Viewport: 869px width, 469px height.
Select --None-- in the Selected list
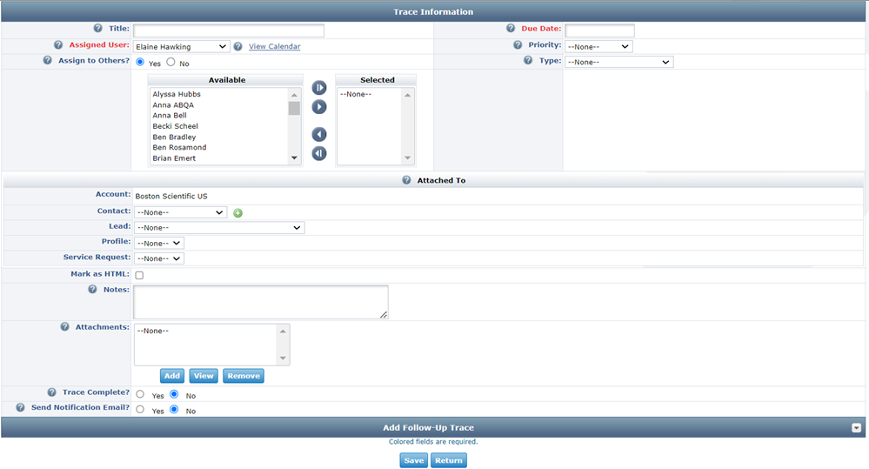pyautogui.click(x=356, y=94)
